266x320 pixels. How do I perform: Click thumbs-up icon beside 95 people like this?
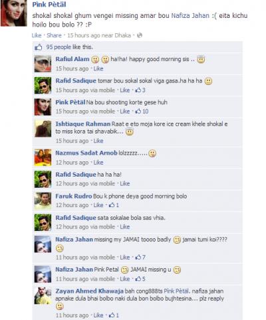(39, 47)
